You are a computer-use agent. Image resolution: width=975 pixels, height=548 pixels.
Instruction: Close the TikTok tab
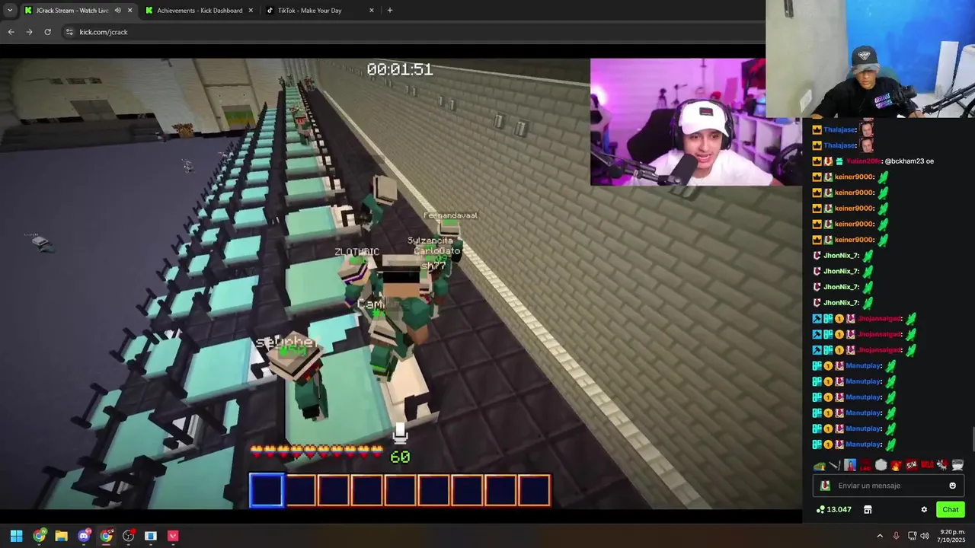372,11
